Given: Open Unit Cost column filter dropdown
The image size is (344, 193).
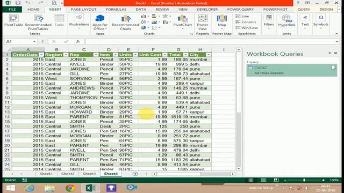Looking at the screenshot, I should [165, 55].
